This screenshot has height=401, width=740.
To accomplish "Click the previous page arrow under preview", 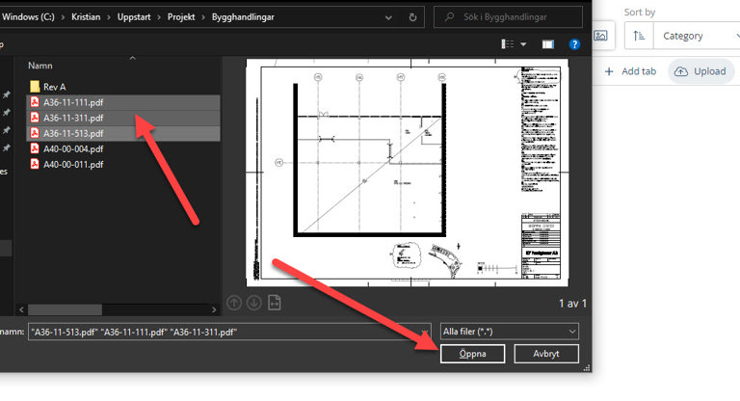I will tap(234, 303).
